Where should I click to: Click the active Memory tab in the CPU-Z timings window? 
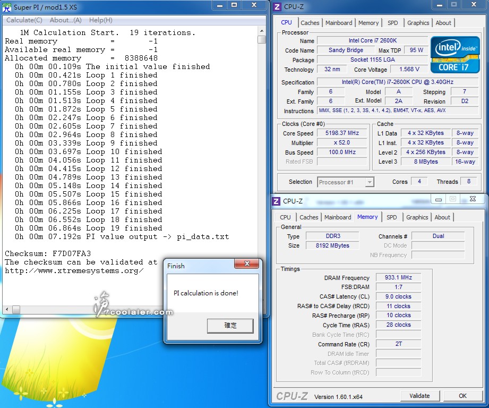click(x=367, y=217)
